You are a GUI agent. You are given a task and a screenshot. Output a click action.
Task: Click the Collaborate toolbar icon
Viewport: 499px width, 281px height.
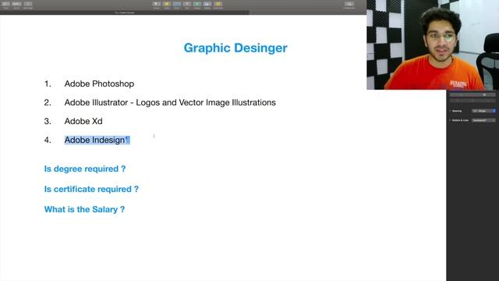349,4
